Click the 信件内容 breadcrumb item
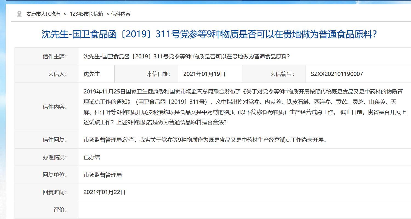The image size is (411, 219). [x=121, y=14]
